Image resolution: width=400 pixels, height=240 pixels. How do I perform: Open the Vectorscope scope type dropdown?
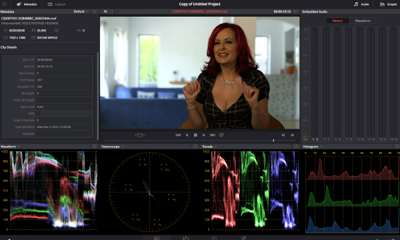(112, 147)
